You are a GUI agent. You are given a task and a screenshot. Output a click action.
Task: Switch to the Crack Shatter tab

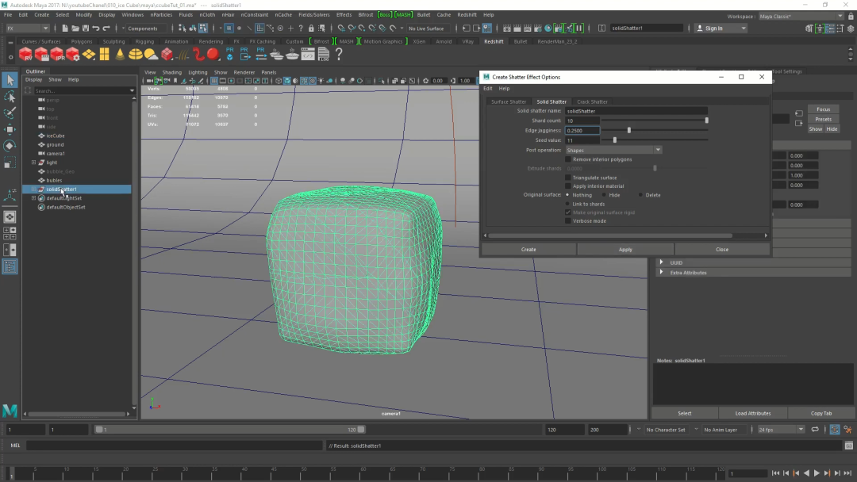pos(592,101)
